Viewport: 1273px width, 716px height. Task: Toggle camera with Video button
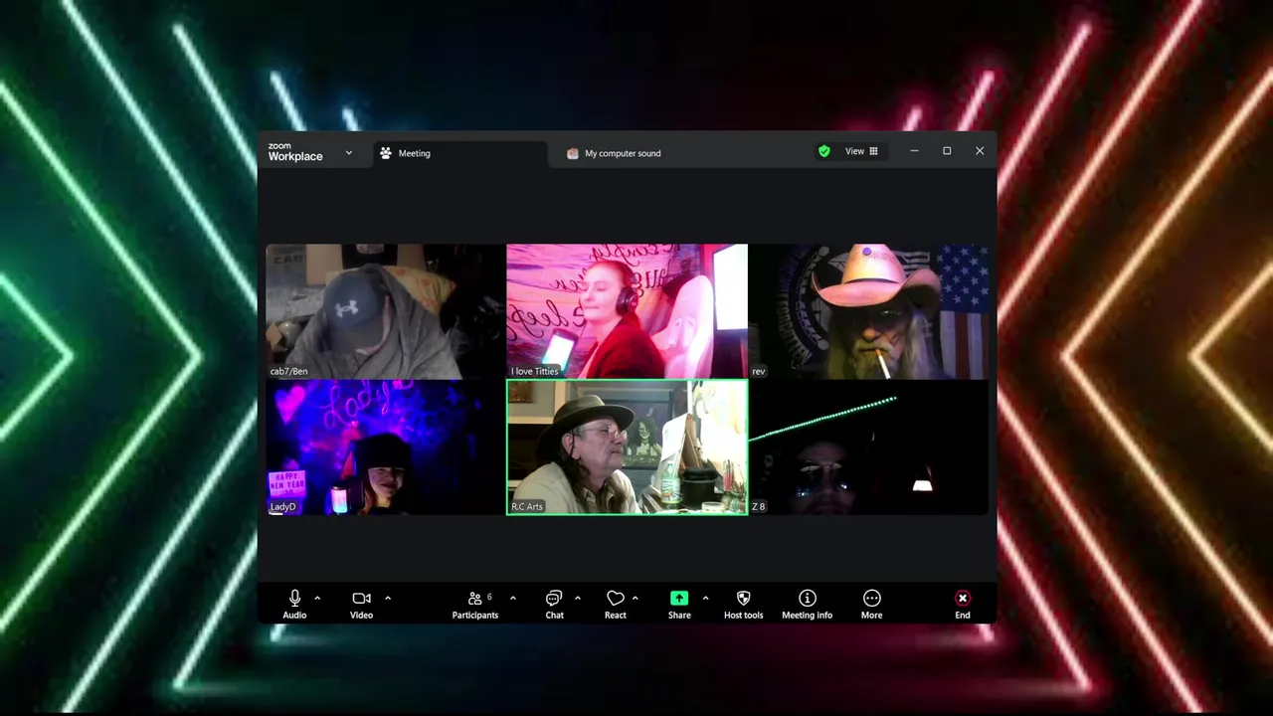coord(361,604)
